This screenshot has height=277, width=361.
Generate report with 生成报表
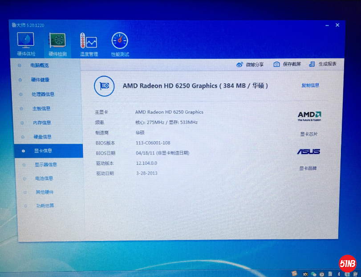coord(323,64)
